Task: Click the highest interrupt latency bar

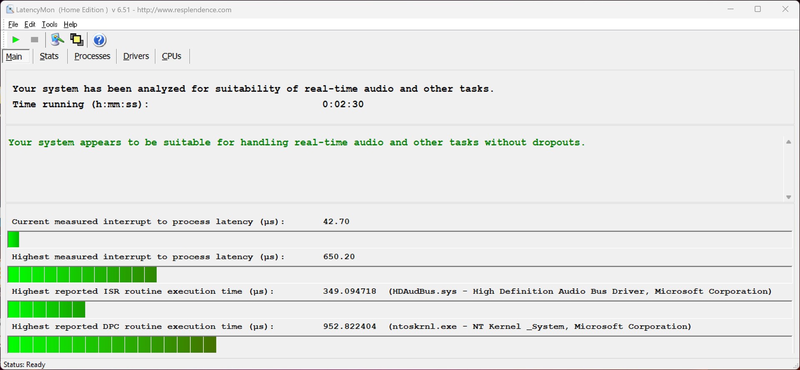Action: coord(82,275)
